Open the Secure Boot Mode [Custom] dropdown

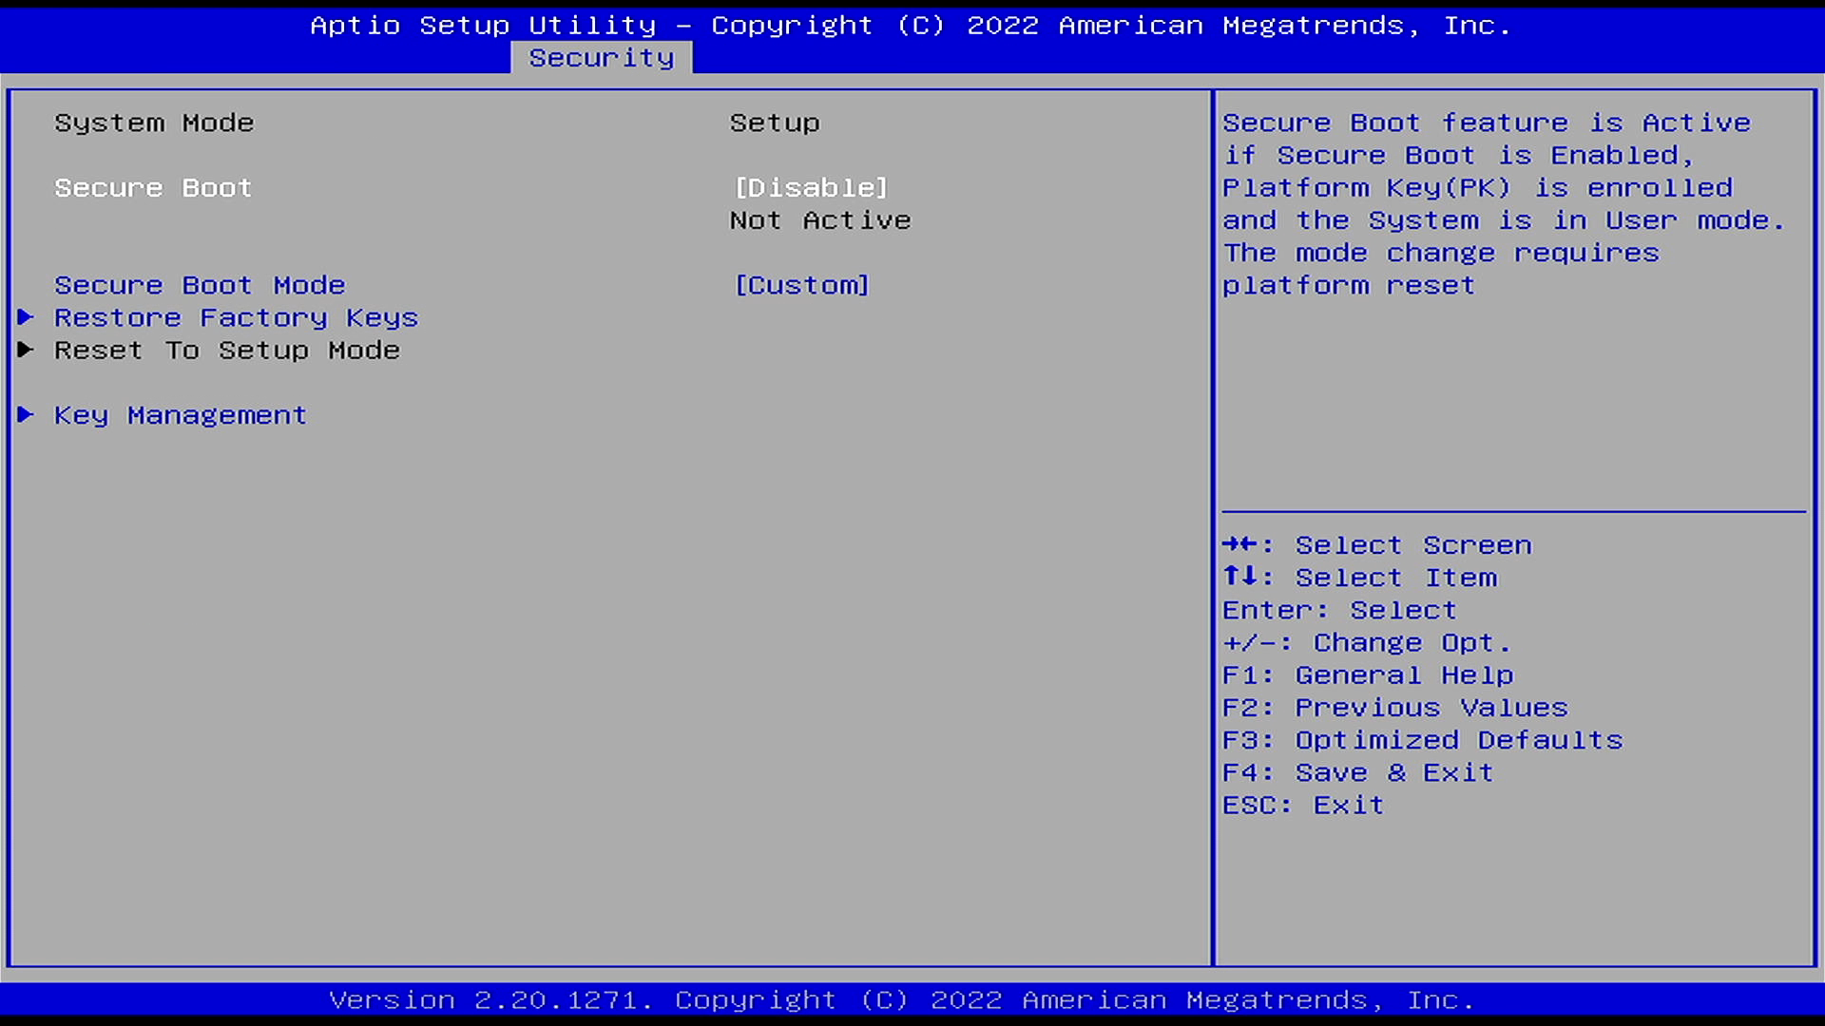(801, 285)
